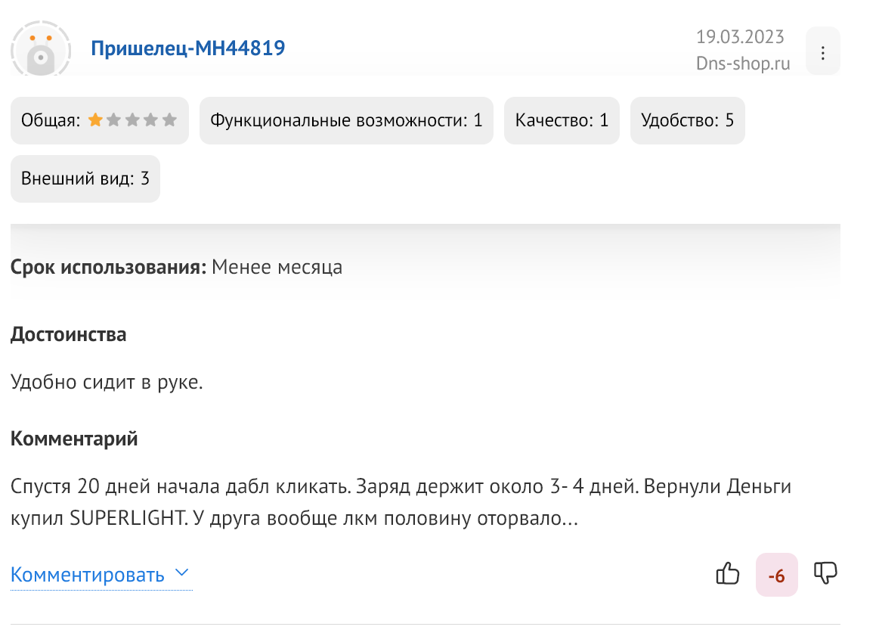This screenshot has width=879, height=633.
Task: Click the -6 rating score badge
Action: (x=776, y=575)
